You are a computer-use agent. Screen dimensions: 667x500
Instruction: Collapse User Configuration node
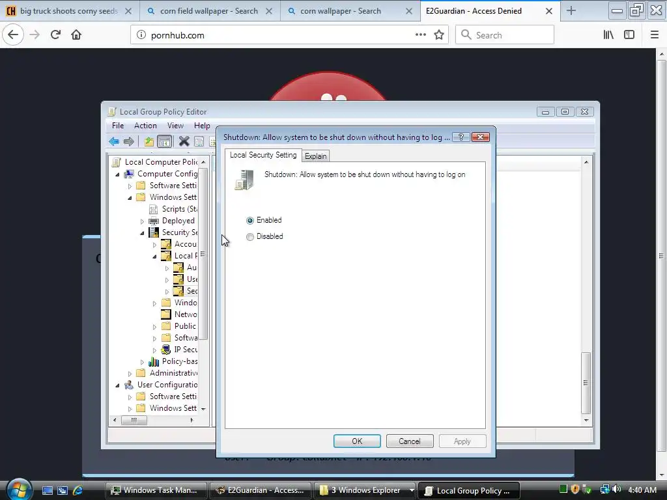click(117, 385)
